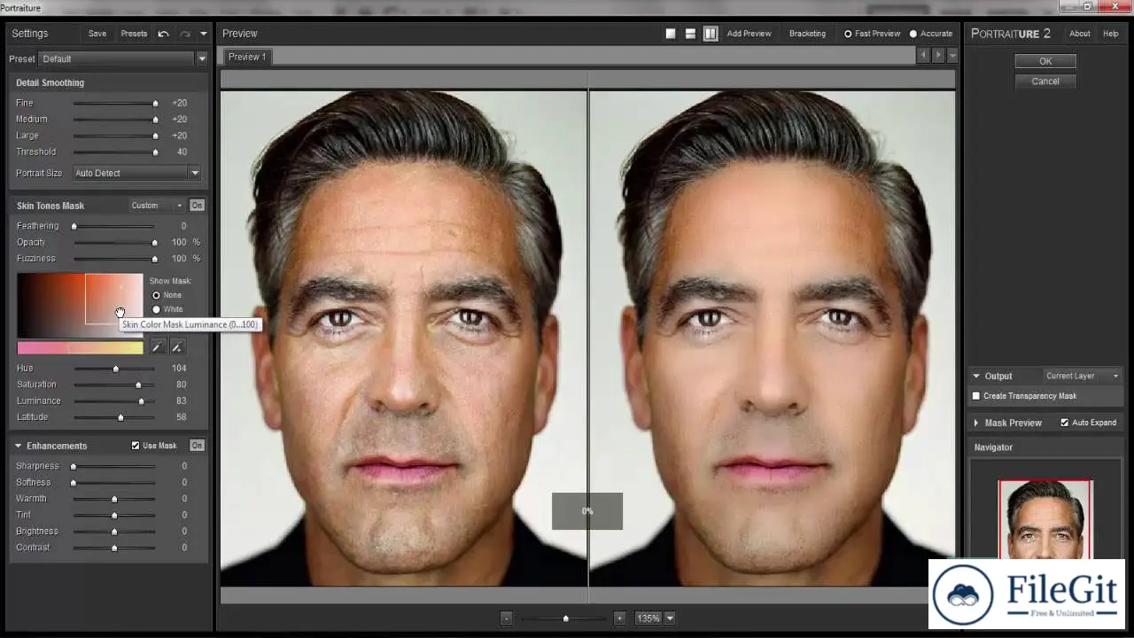Select the add-to-mask eyedropper tool
This screenshot has width=1134, height=638.
[x=176, y=347]
